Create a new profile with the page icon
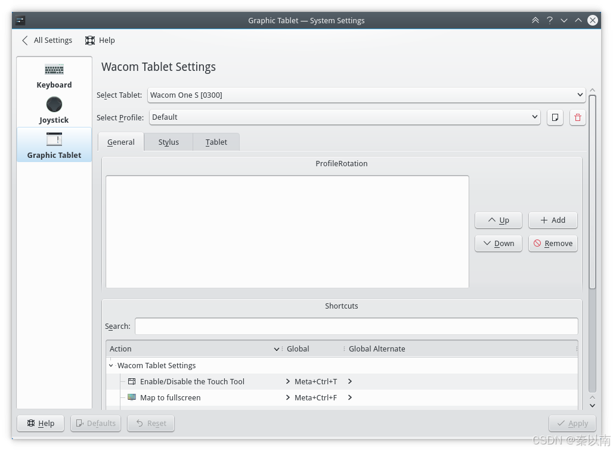 [555, 117]
